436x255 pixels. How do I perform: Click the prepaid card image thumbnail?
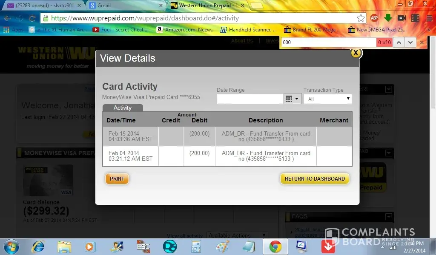(48, 180)
